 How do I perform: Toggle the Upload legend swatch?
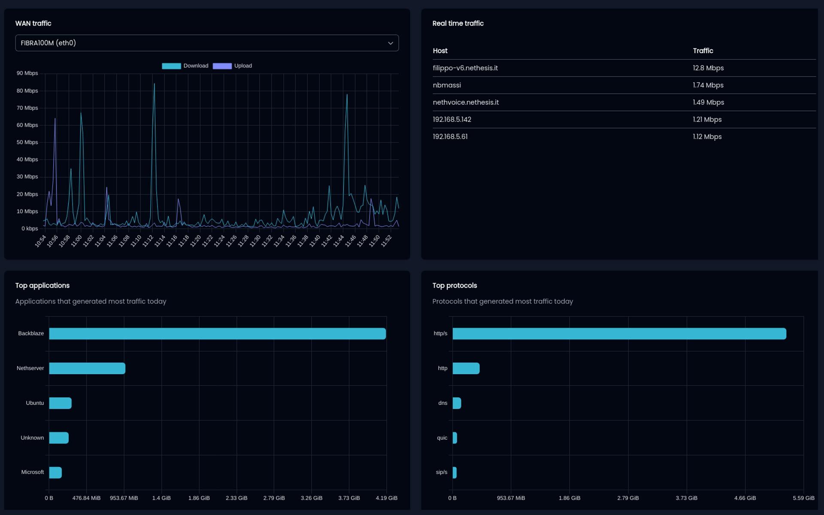point(222,66)
